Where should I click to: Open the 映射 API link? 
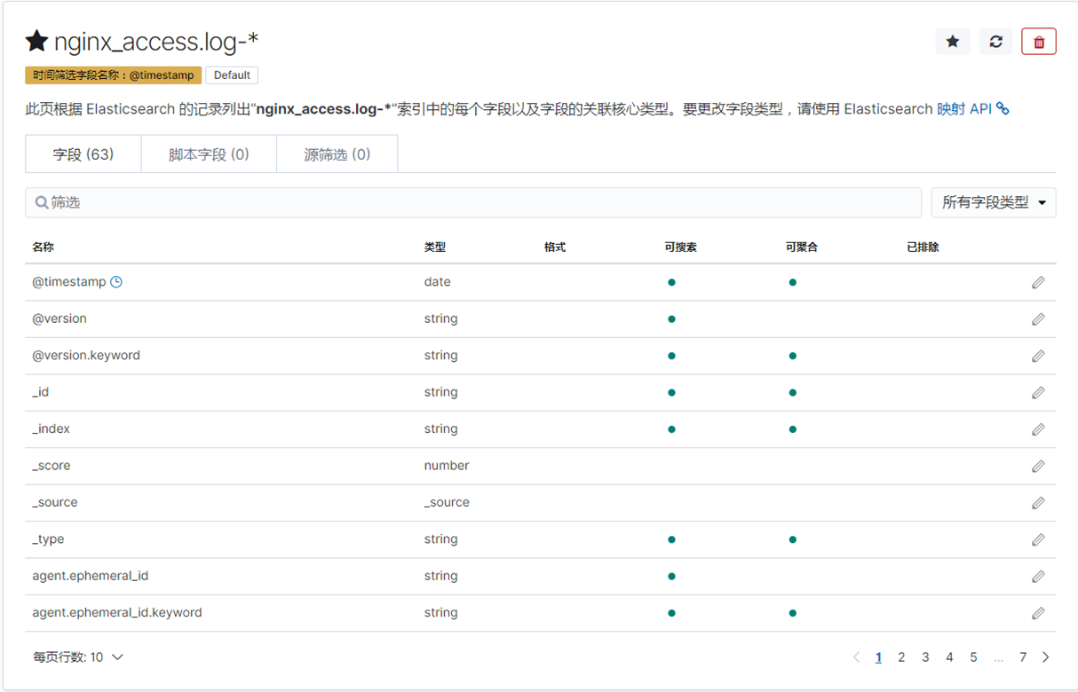click(964, 109)
